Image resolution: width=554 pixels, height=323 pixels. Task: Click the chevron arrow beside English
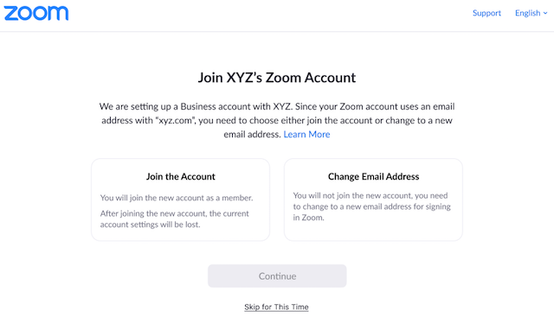(545, 13)
